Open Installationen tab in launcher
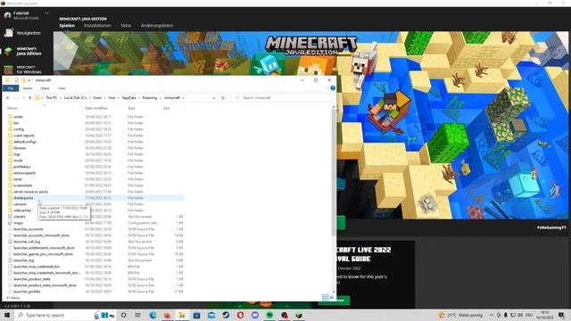The width and height of the screenshot is (571, 321). [x=97, y=26]
